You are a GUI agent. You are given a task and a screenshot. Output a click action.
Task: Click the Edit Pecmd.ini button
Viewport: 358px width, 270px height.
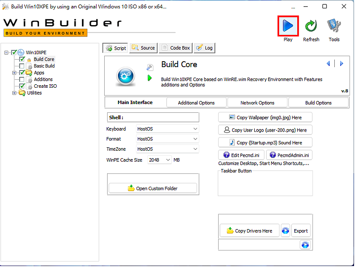(x=241, y=155)
